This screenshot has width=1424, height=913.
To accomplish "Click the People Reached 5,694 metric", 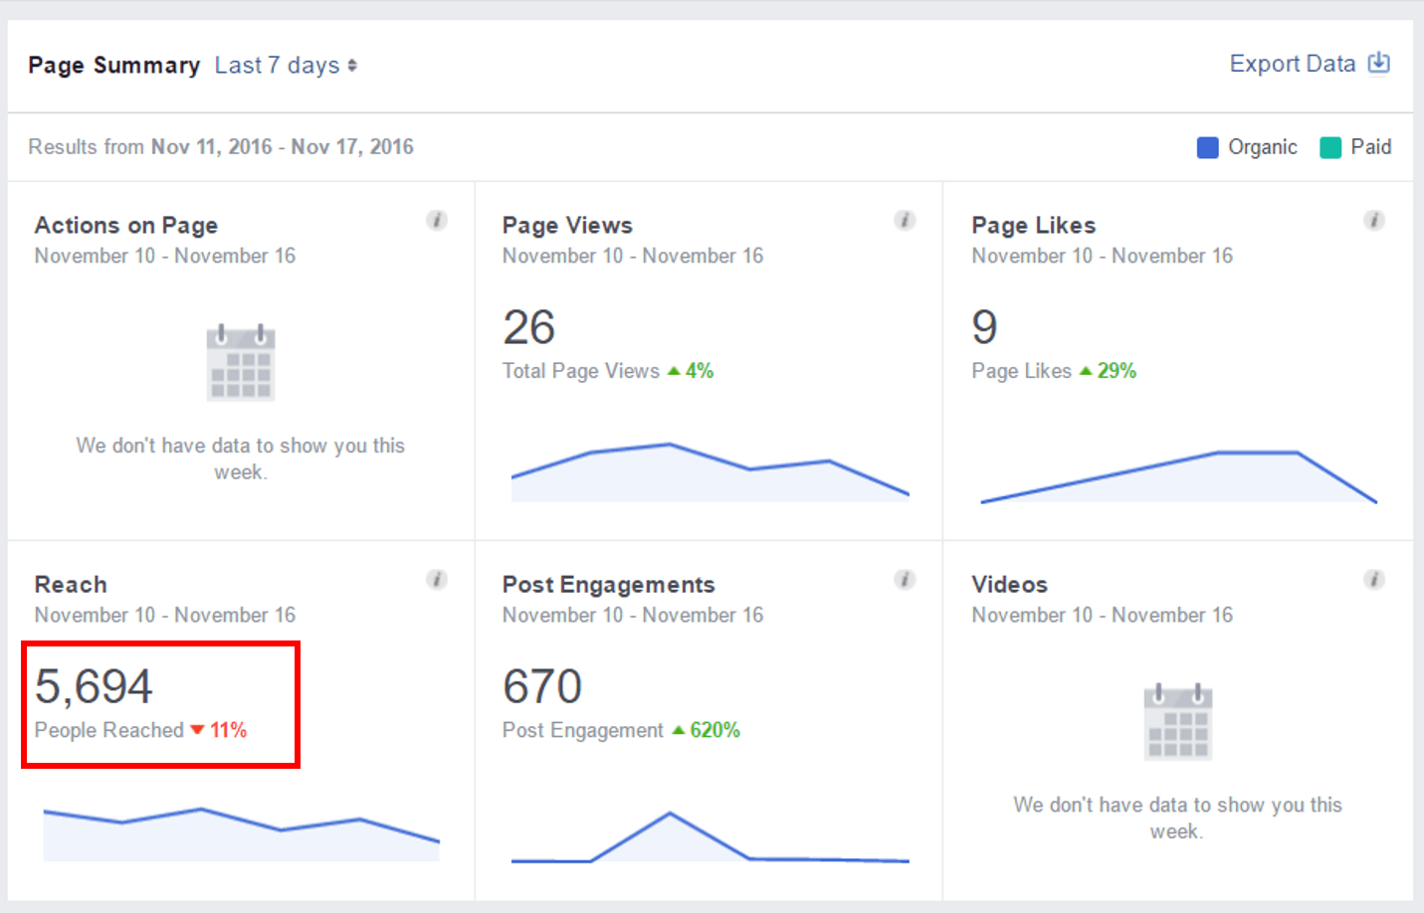I will click(94, 686).
